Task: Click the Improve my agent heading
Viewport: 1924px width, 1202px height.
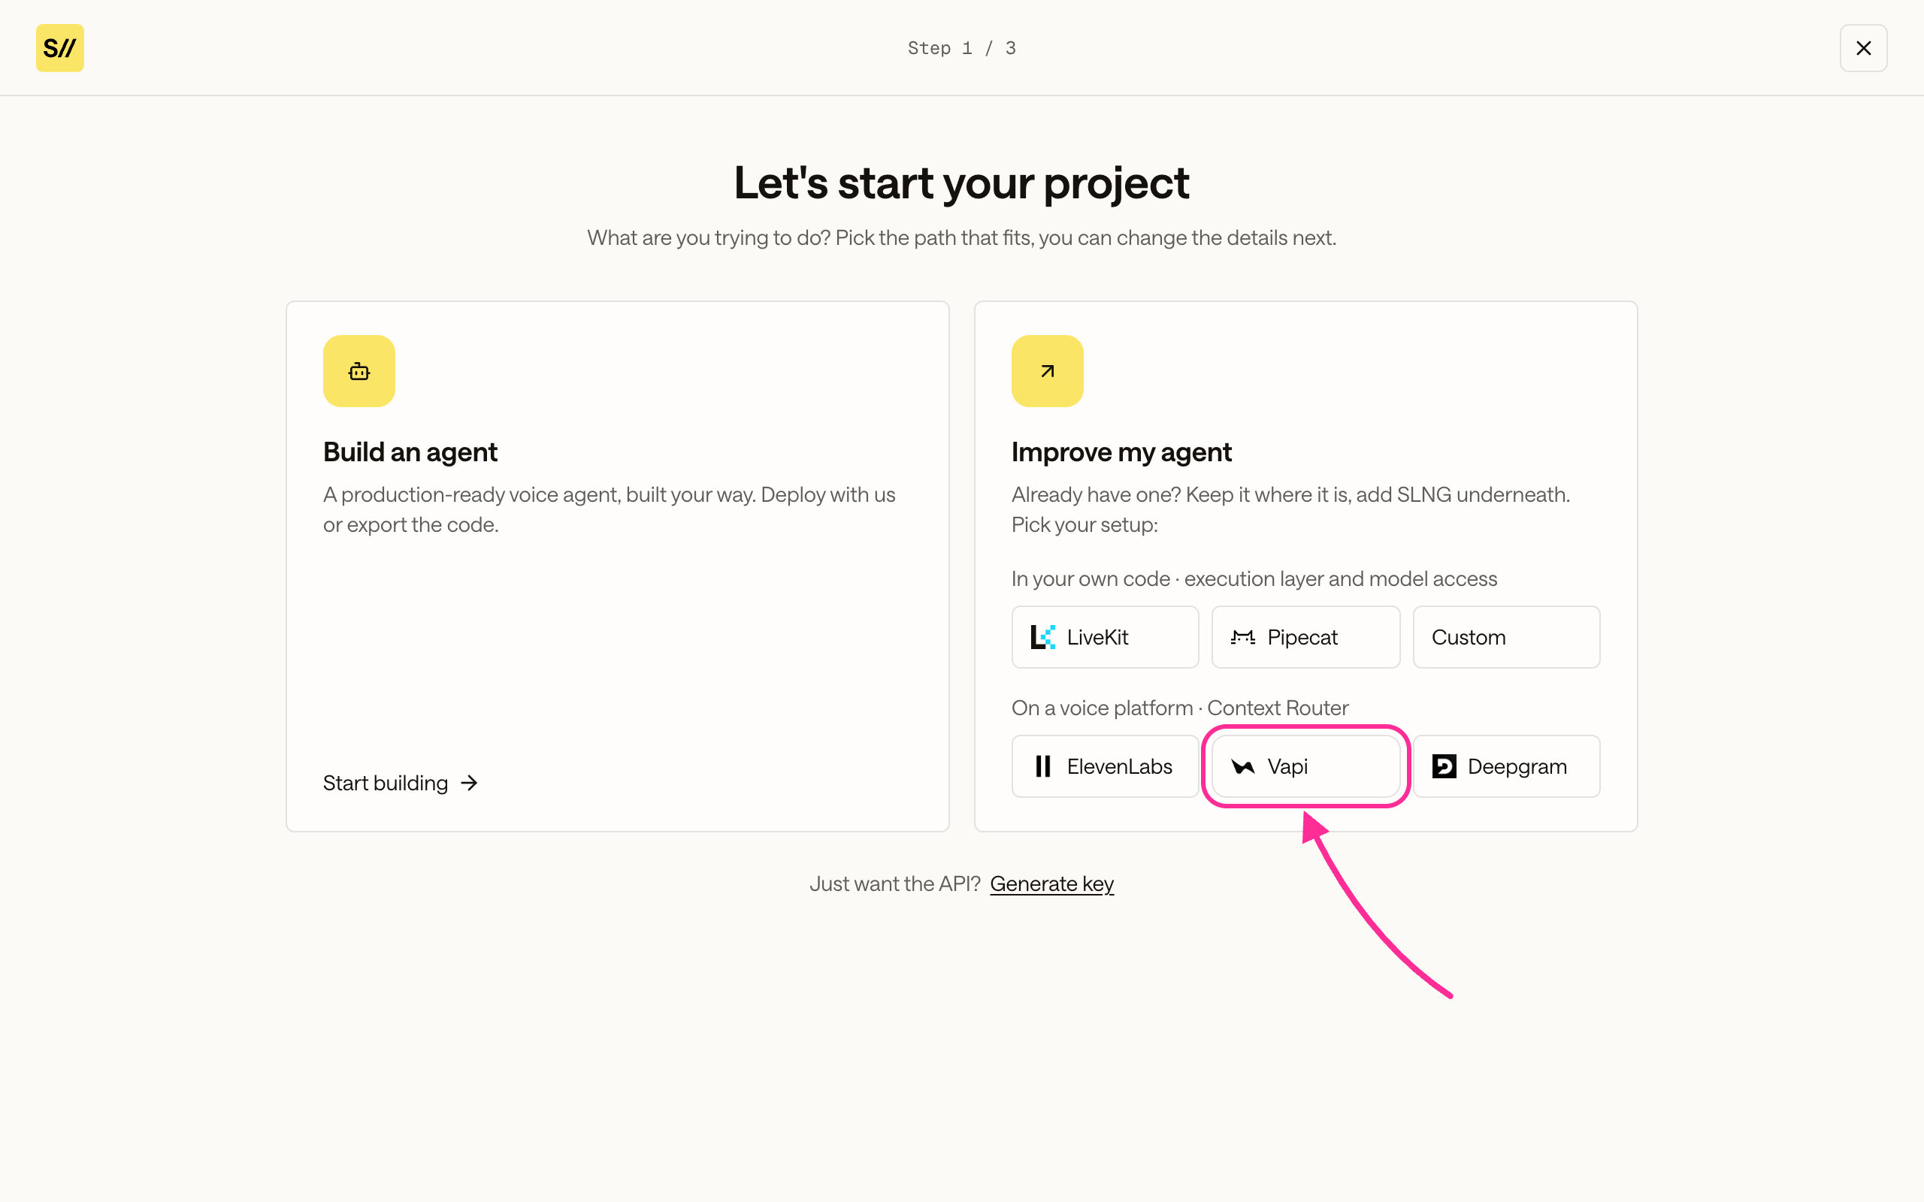Action: pyautogui.click(x=1121, y=452)
